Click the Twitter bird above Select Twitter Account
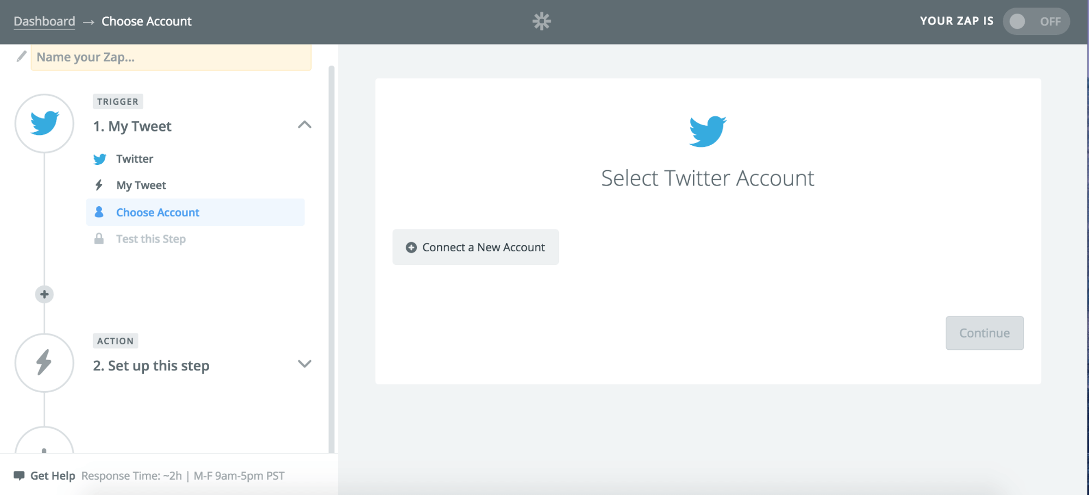The width and height of the screenshot is (1089, 495). pos(707,131)
